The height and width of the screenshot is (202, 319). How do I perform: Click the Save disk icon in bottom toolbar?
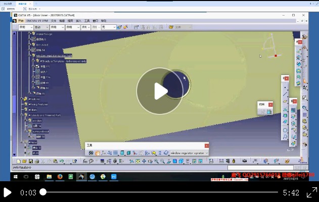(x=30, y=161)
